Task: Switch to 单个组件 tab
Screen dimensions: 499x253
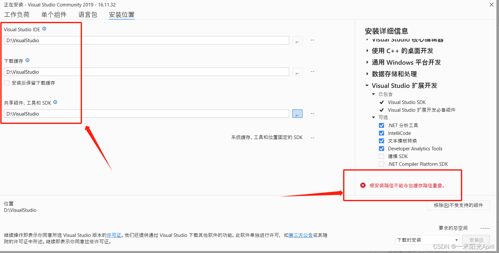Action: point(54,14)
